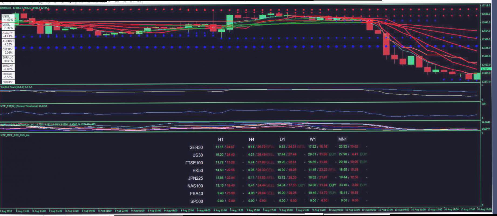Select the USOIL symbol button
Viewport: 497px width, 216px height.
click(8, 18)
